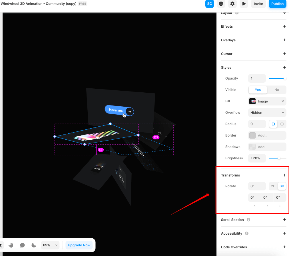Click the Brightness slider handle
Image resolution: width=289 pixels, height=256 pixels.
click(279, 158)
